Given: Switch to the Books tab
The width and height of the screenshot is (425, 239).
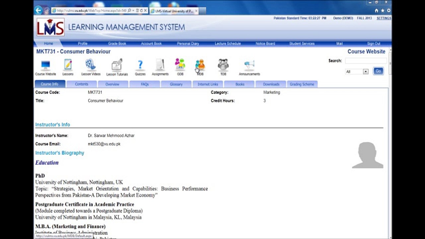Looking at the screenshot, I should (240, 84).
